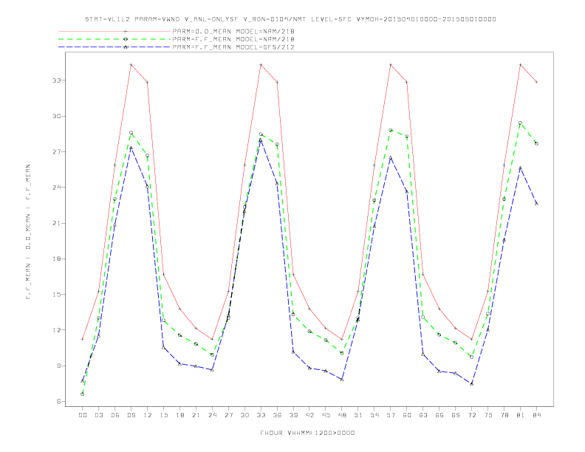Click x-axis tick label 36

click(277, 415)
